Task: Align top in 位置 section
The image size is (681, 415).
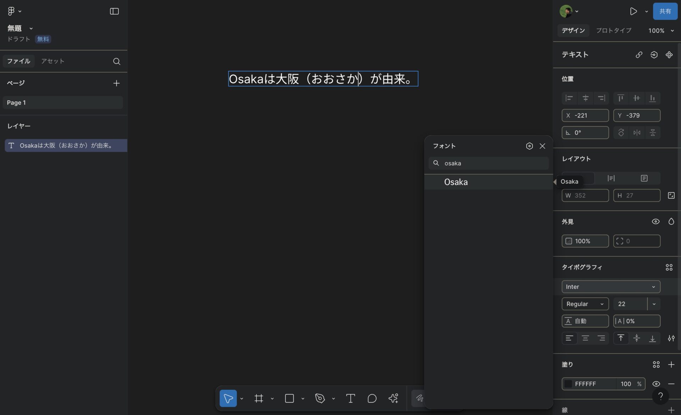Action: point(621,98)
